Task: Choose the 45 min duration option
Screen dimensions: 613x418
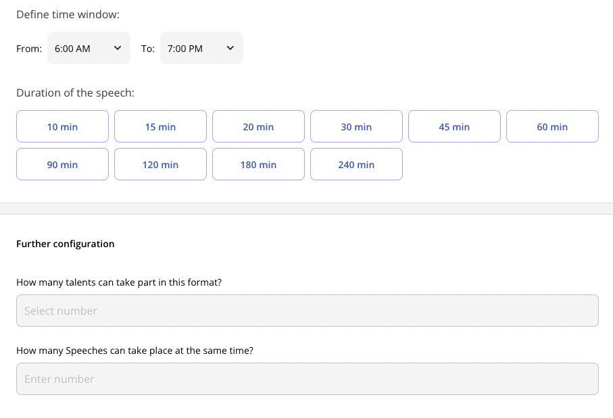Action: click(454, 126)
